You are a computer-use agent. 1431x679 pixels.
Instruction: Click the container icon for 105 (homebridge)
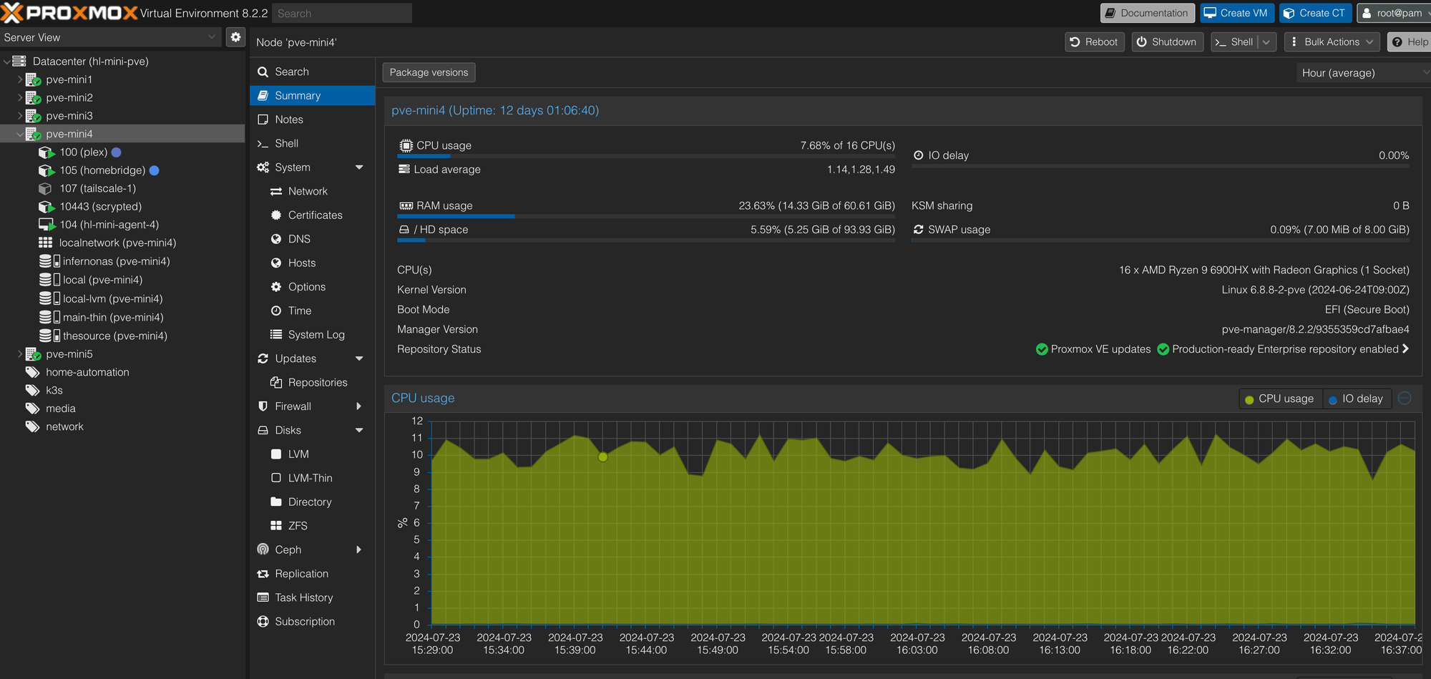coord(47,171)
